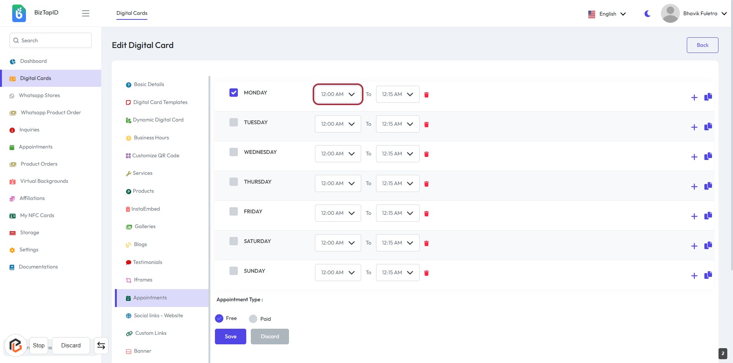Enable the Thursday checkbox

[234, 182]
